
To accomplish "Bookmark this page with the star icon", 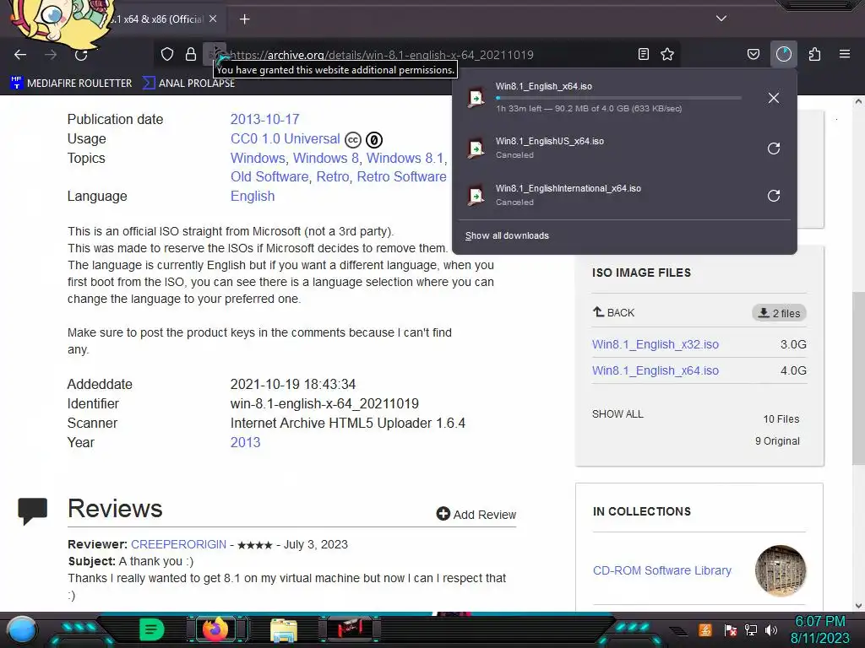I will (x=667, y=54).
